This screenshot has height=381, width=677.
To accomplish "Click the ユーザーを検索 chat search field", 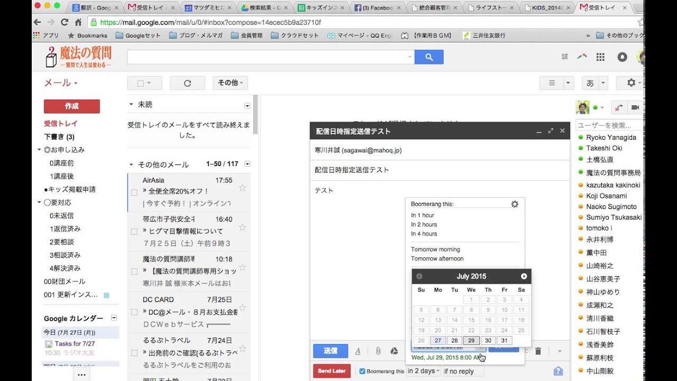I will pyautogui.click(x=610, y=125).
